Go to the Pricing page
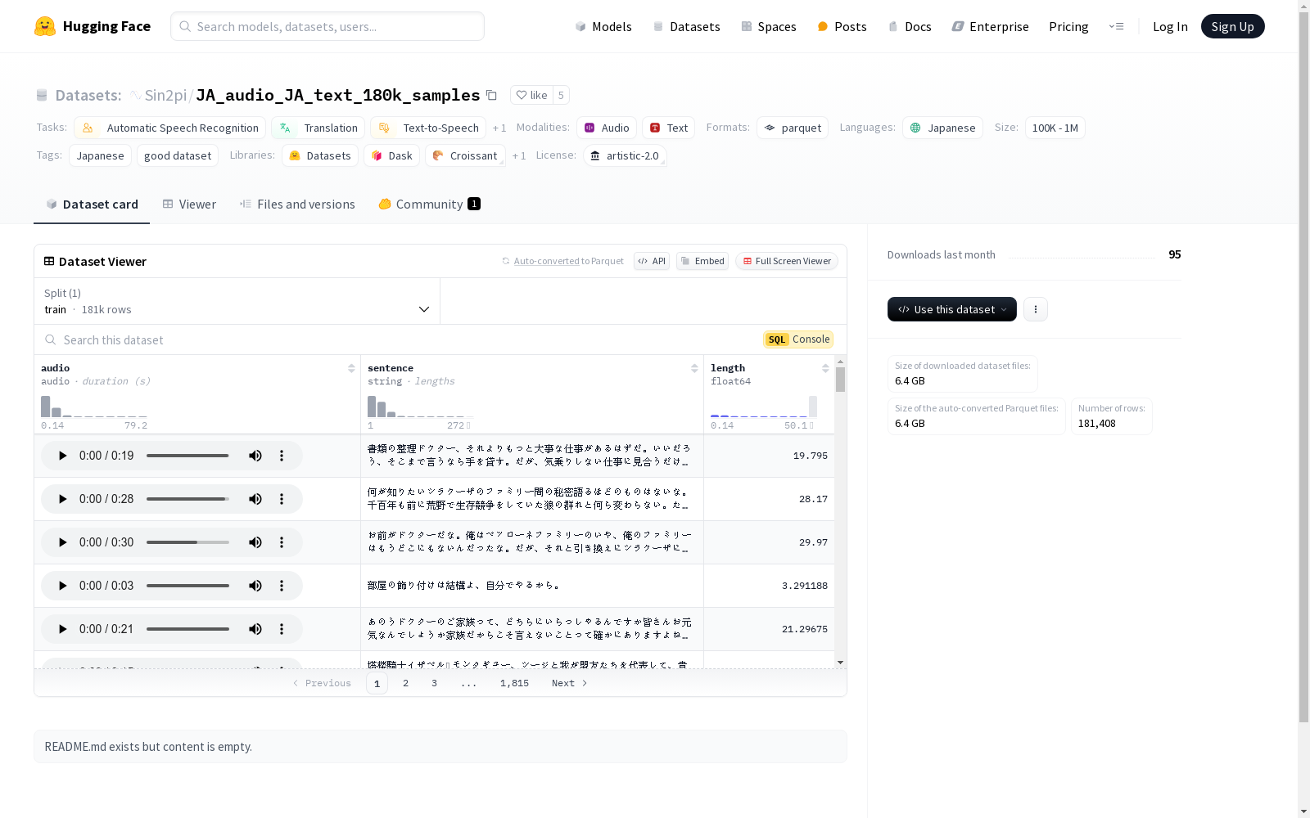This screenshot has width=1310, height=818. [1068, 26]
